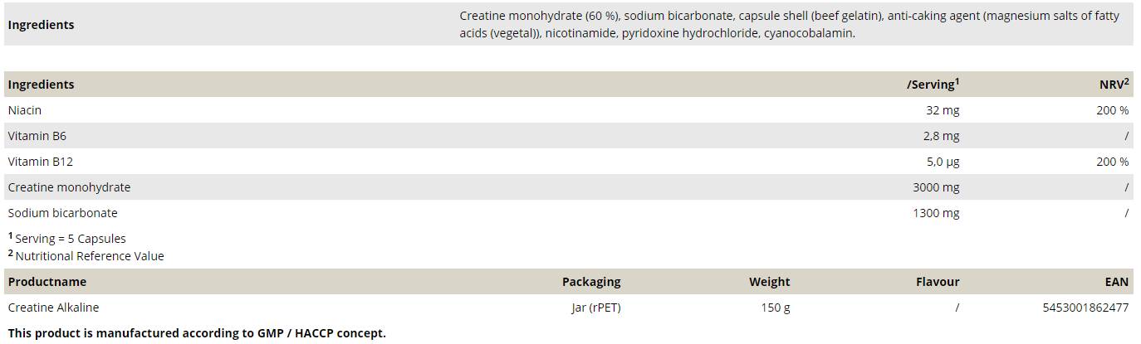Click the 2,8 mg Vitamin B6 value
This screenshot has width=1141, height=344.
(942, 136)
